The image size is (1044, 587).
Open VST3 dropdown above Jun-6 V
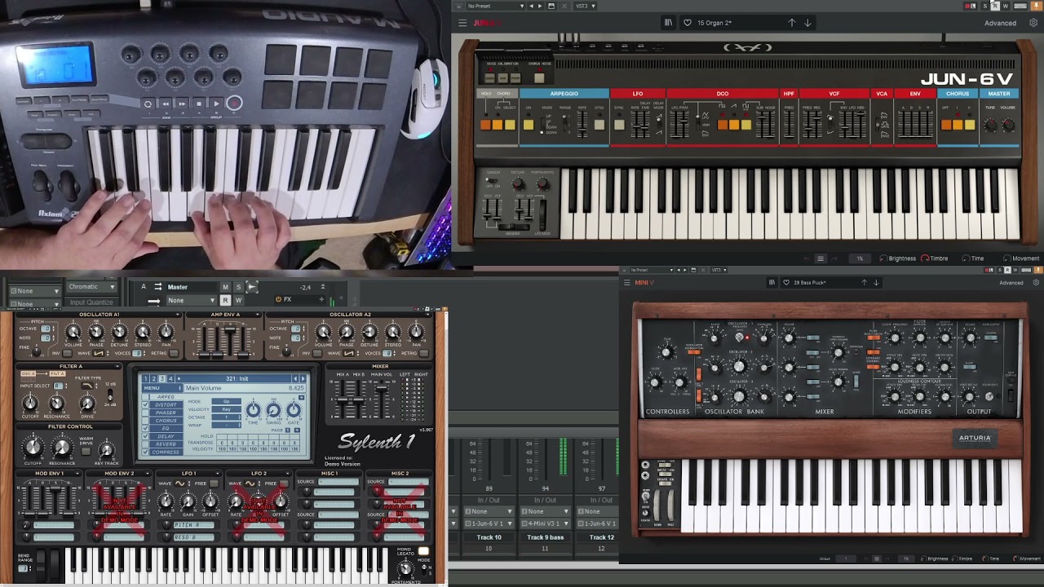[586, 6]
